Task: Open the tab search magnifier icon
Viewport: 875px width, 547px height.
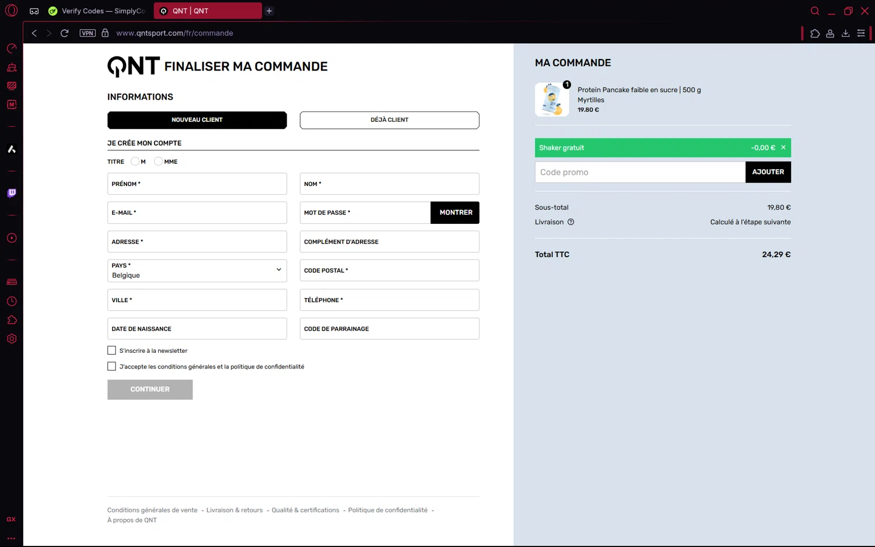Action: coord(815,11)
